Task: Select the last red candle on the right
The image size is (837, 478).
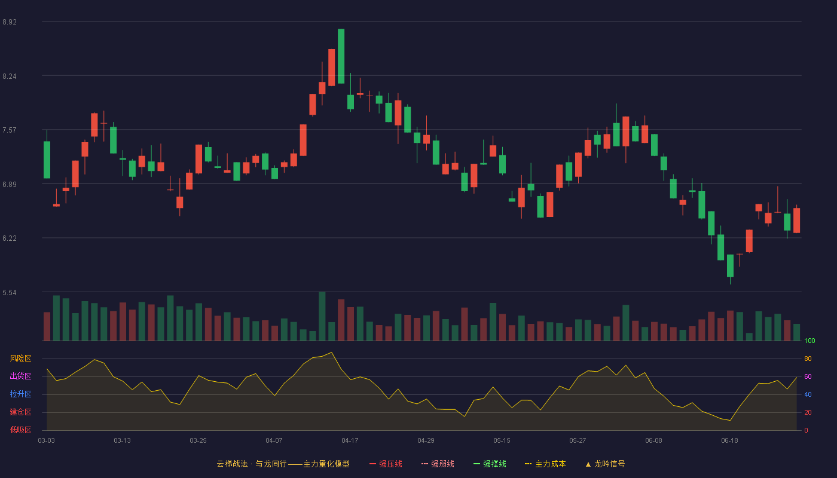Action: tap(796, 220)
